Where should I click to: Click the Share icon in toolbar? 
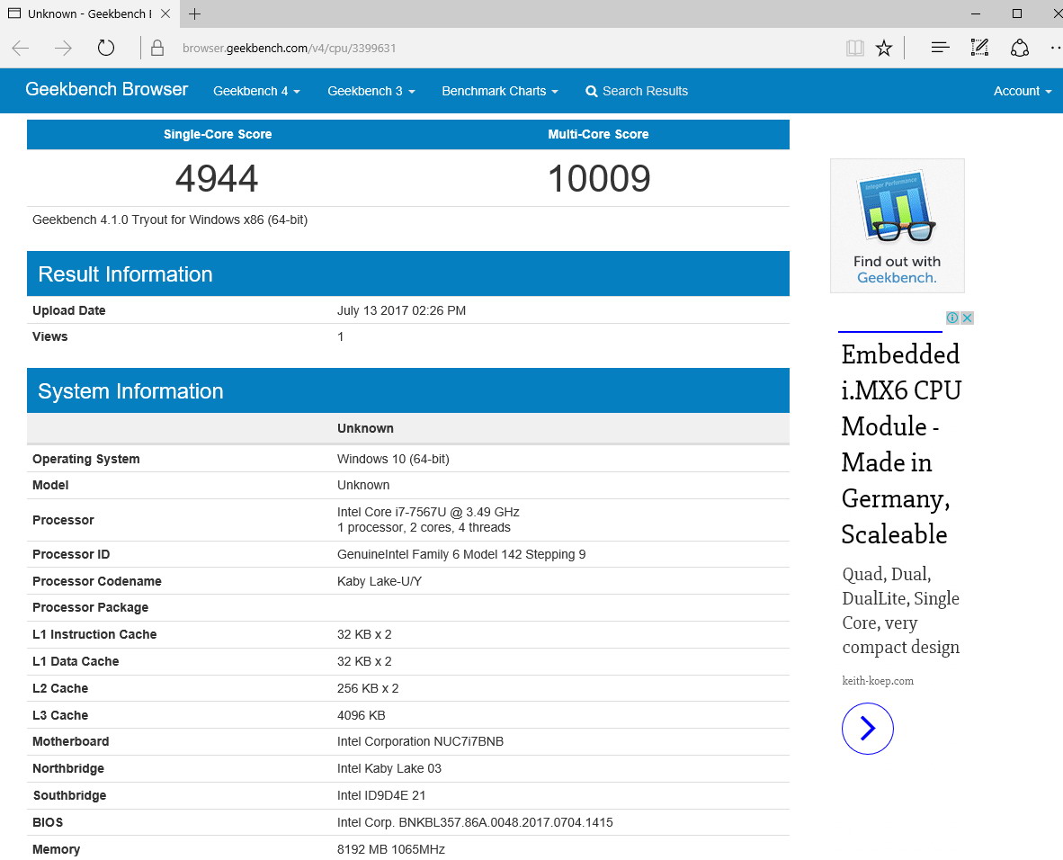[1019, 48]
